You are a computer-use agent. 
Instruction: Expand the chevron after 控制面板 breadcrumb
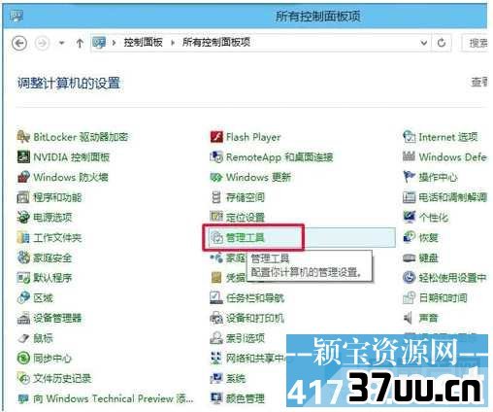173,43
